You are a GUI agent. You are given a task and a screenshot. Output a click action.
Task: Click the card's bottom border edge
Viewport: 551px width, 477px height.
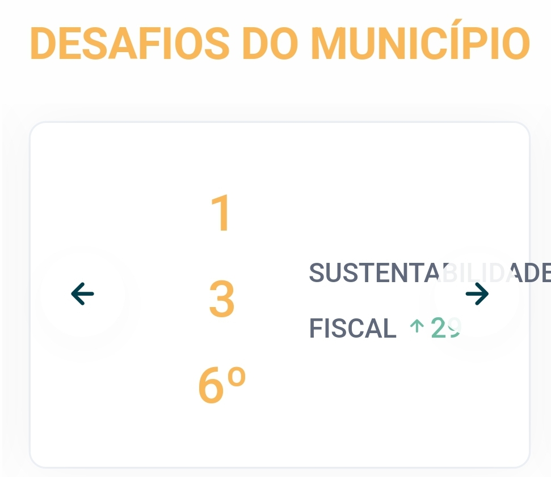(280, 467)
